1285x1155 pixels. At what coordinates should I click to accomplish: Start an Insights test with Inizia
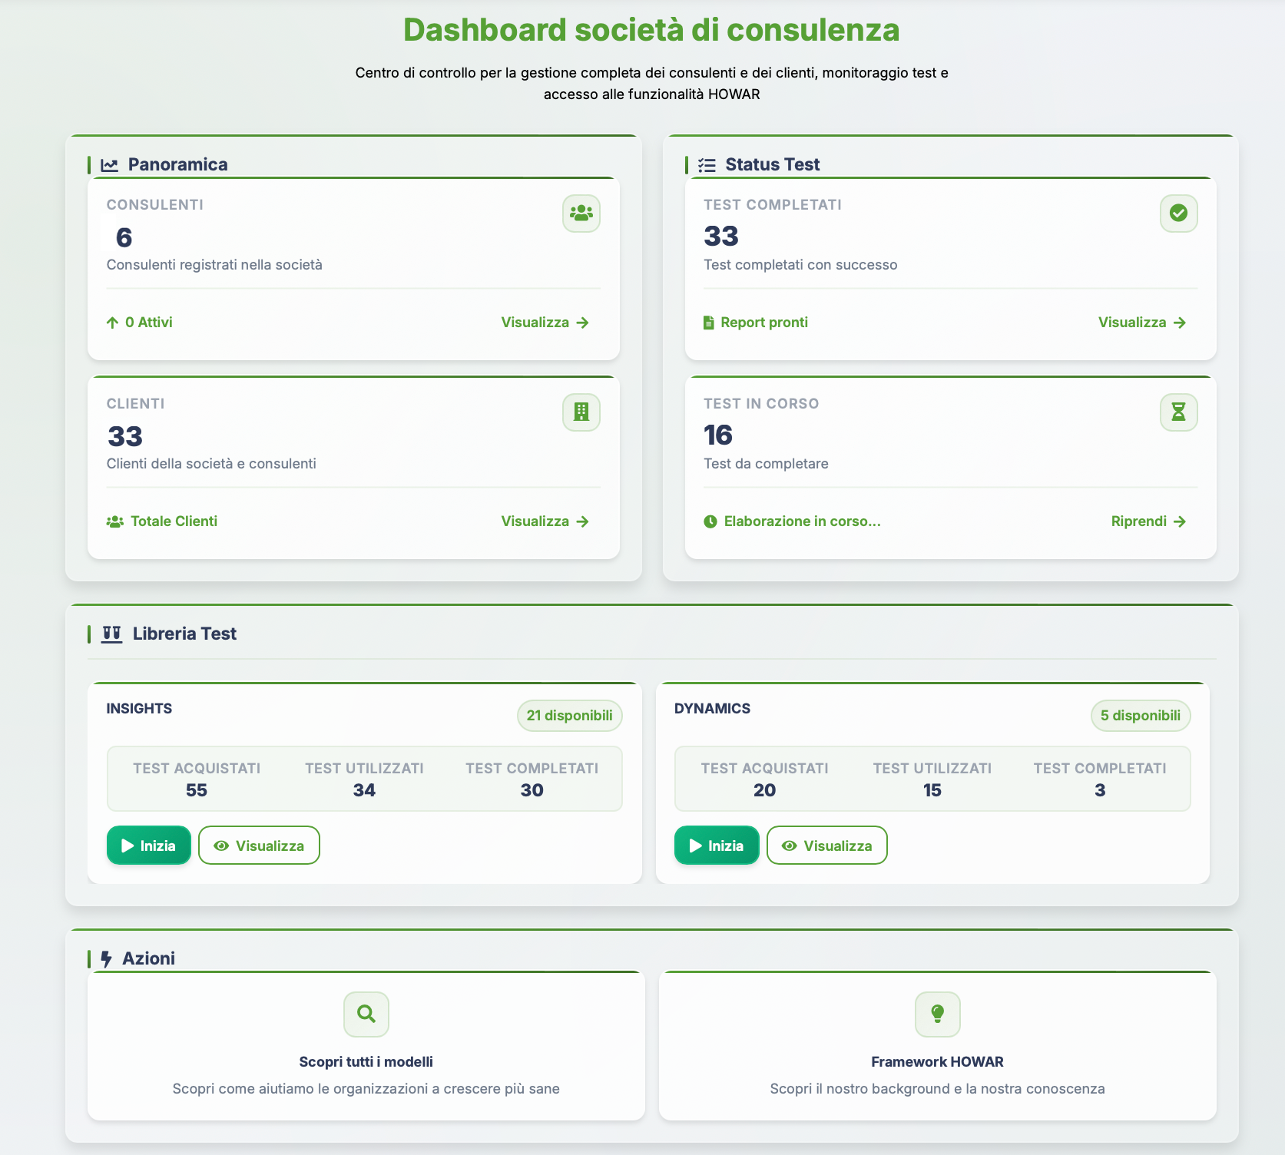[x=149, y=846]
